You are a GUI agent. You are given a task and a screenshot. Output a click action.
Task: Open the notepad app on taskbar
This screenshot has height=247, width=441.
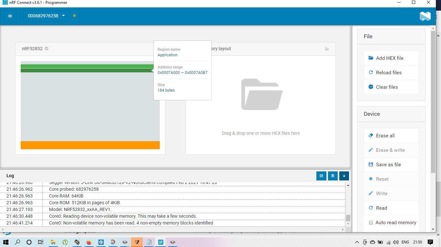(149, 242)
